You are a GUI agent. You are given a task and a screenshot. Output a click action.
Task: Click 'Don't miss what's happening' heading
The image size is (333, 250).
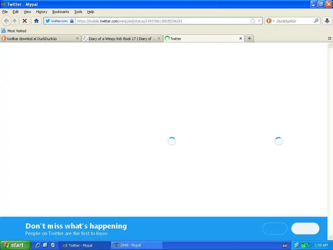(x=76, y=226)
